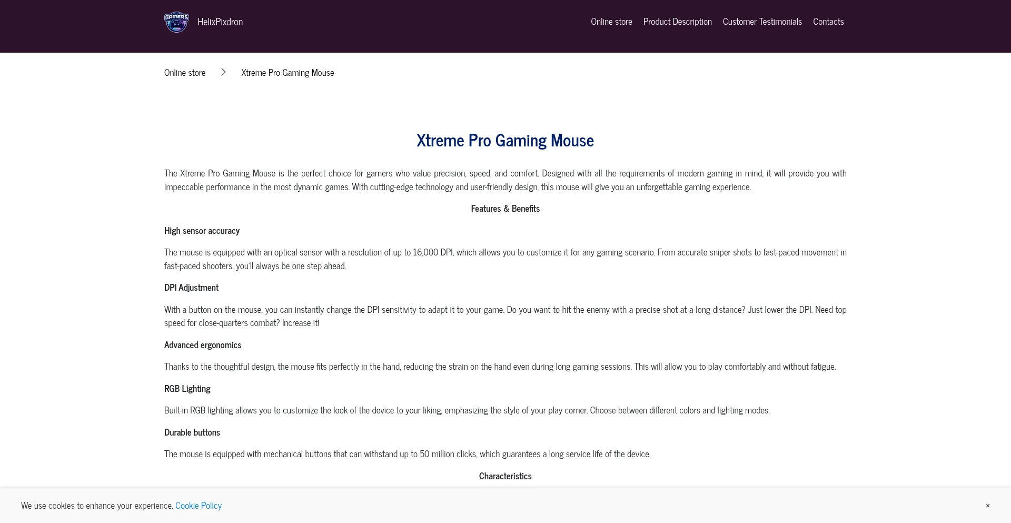Click the HelixPixdron brand name
The width and height of the screenshot is (1011, 523).
pyautogui.click(x=220, y=21)
